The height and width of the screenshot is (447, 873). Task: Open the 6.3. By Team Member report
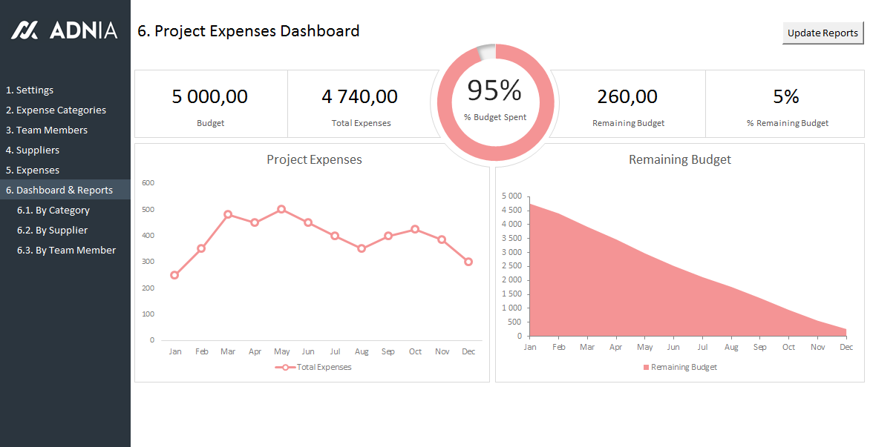66,250
